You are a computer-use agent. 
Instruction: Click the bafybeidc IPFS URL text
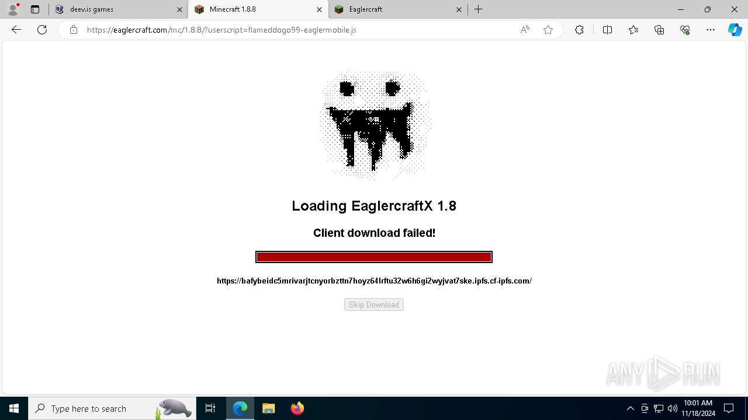point(374,281)
